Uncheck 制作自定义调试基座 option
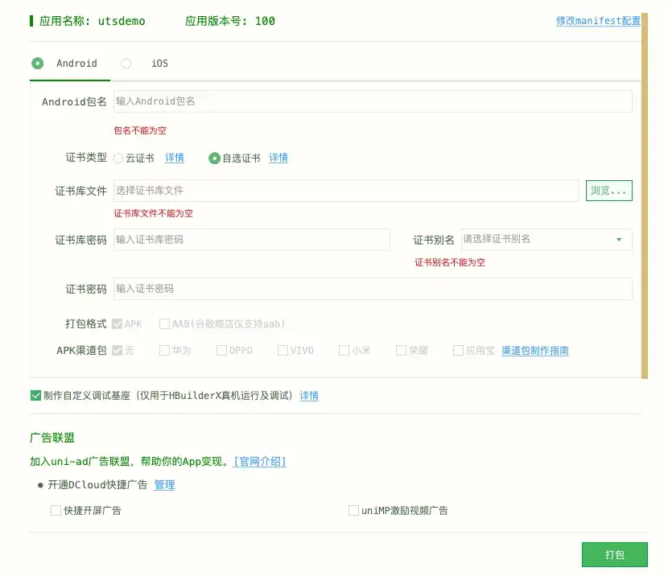The image size is (668, 576). (x=35, y=395)
